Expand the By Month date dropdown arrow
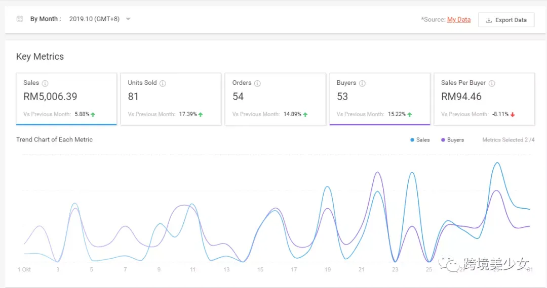The height and width of the screenshot is (288, 547). coord(128,19)
